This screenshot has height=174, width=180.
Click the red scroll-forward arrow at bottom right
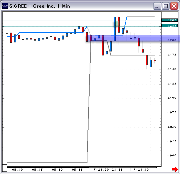175,169
